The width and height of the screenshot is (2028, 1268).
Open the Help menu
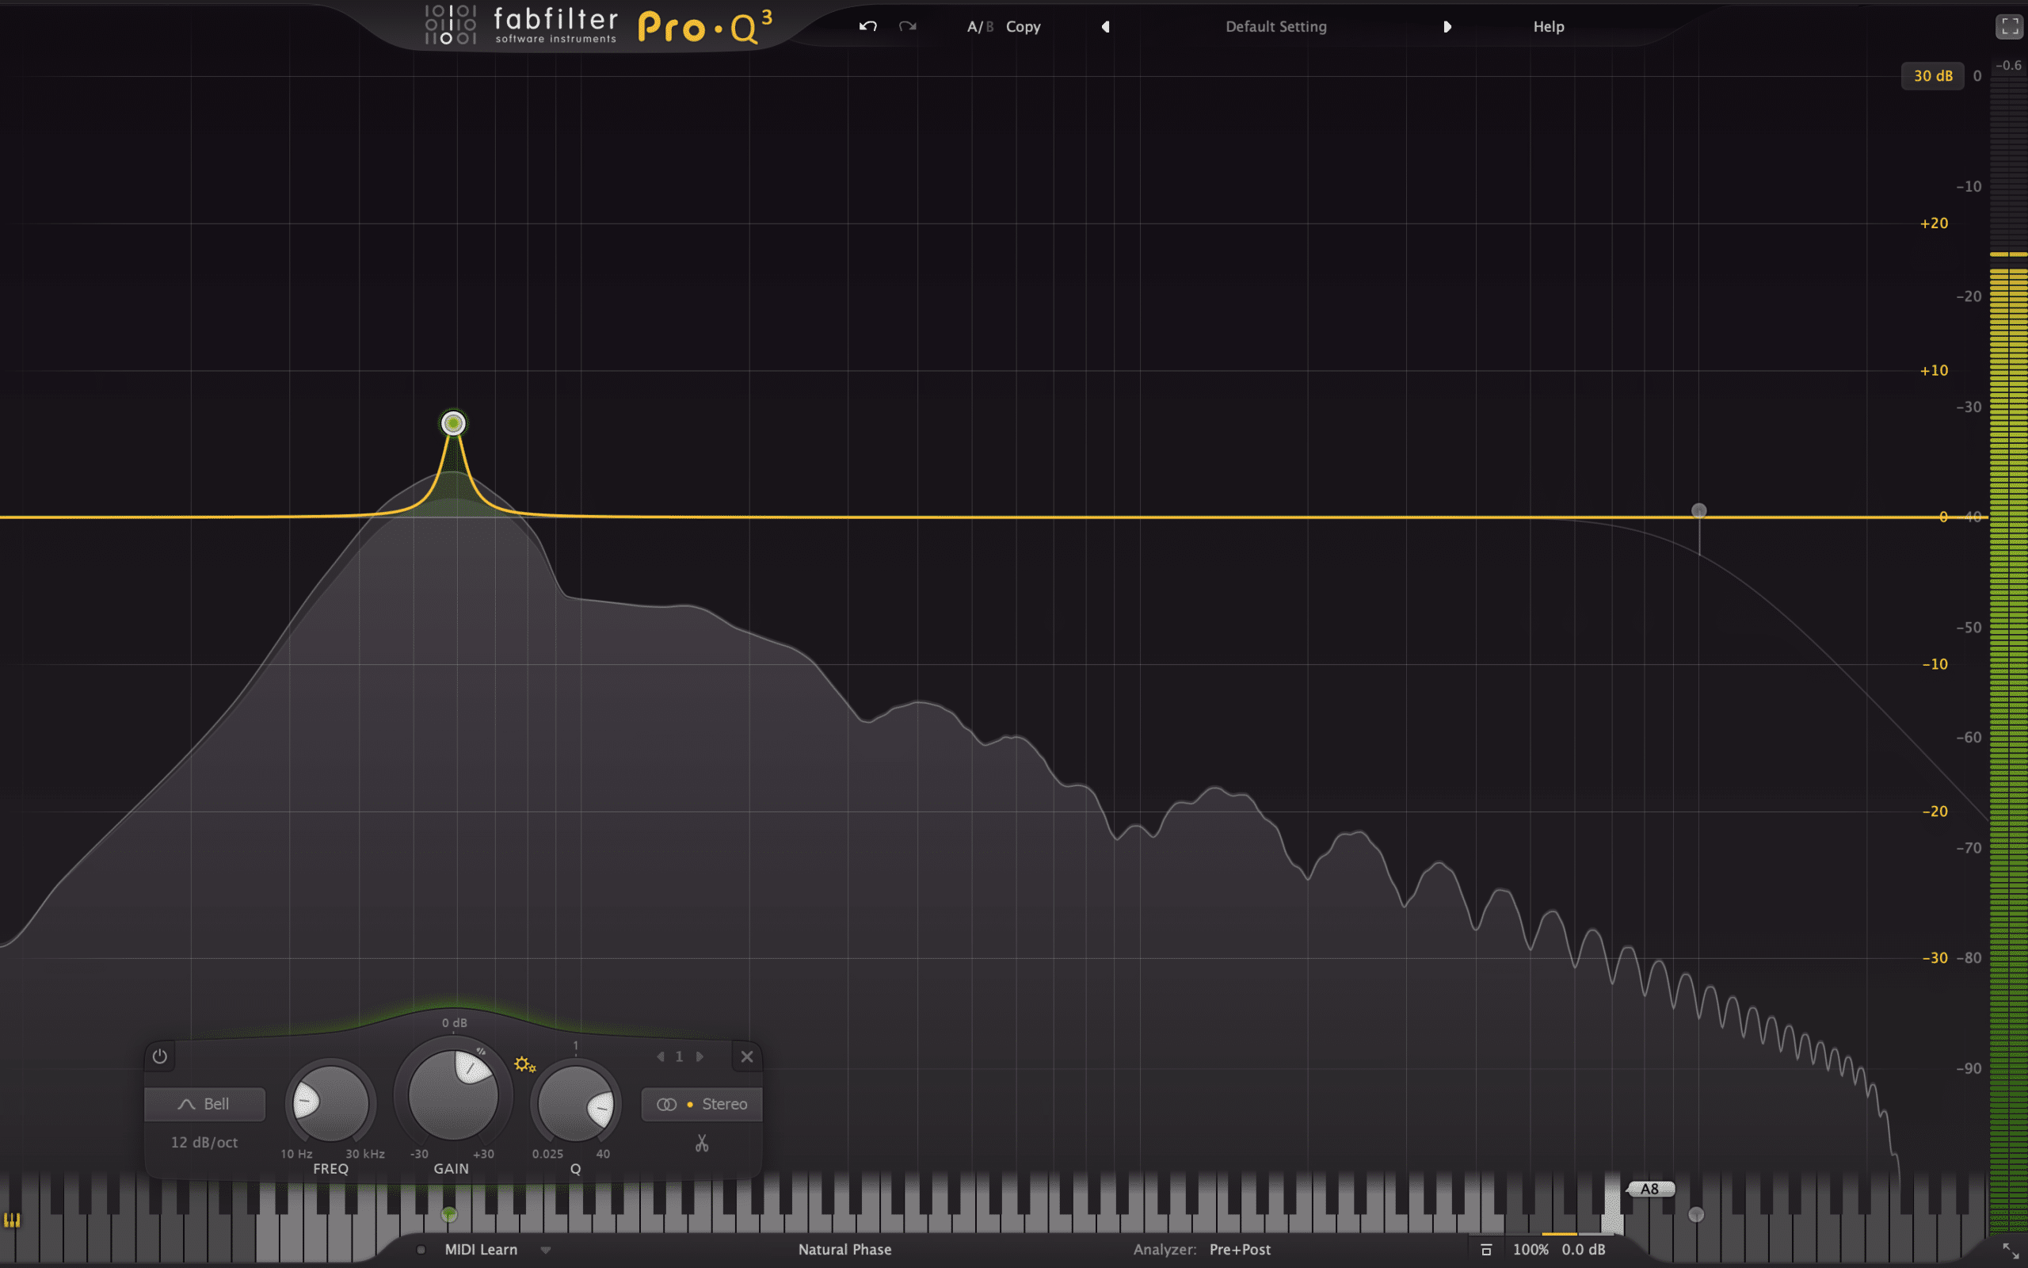(x=1549, y=27)
